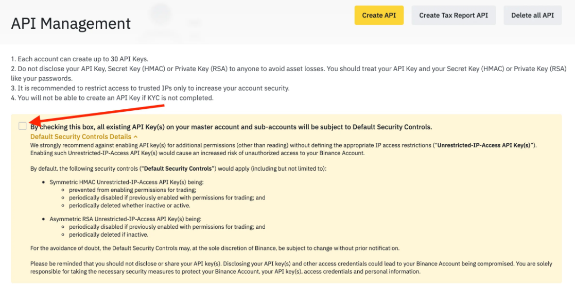
Task: Click the Delete all API button
Action: click(x=532, y=15)
